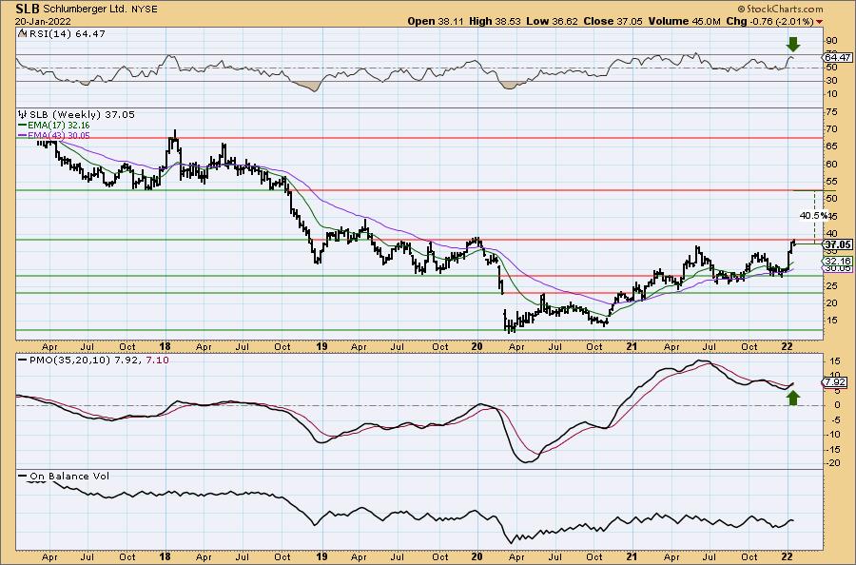Viewport: 856px width, 565px height.
Task: Click the red down-triangle change indicator
Action: [x=820, y=22]
